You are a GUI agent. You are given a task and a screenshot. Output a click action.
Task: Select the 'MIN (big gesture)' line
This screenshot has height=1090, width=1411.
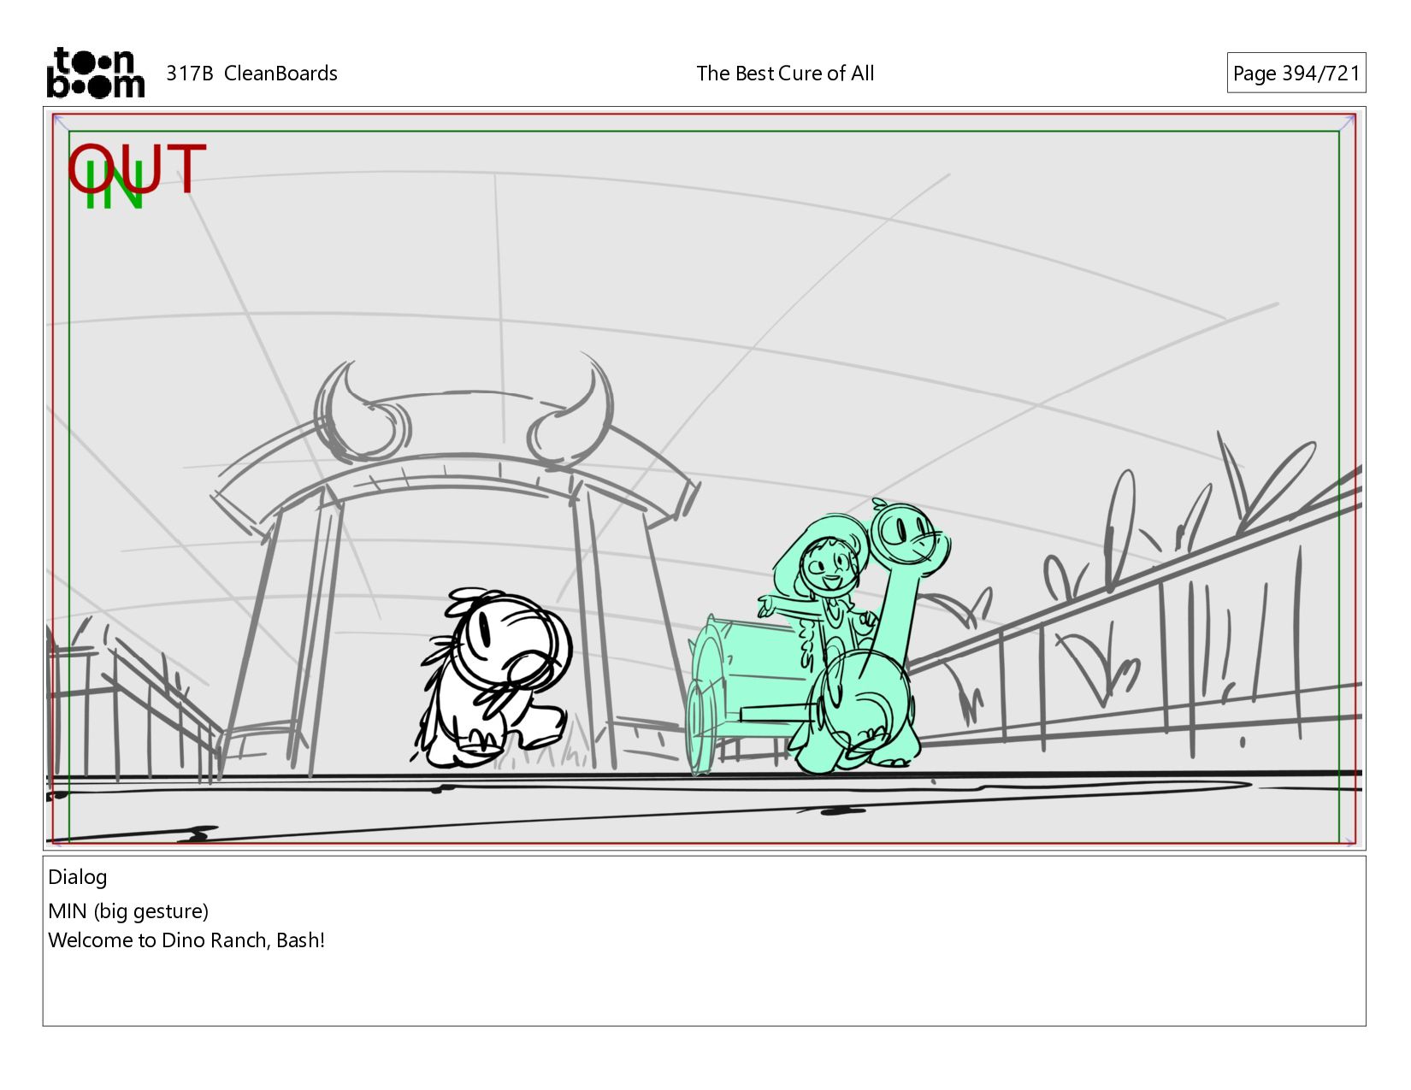pos(128,911)
